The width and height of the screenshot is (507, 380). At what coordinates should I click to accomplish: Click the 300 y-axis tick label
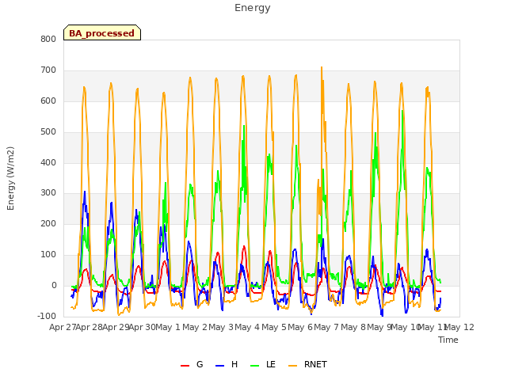tap(48, 193)
